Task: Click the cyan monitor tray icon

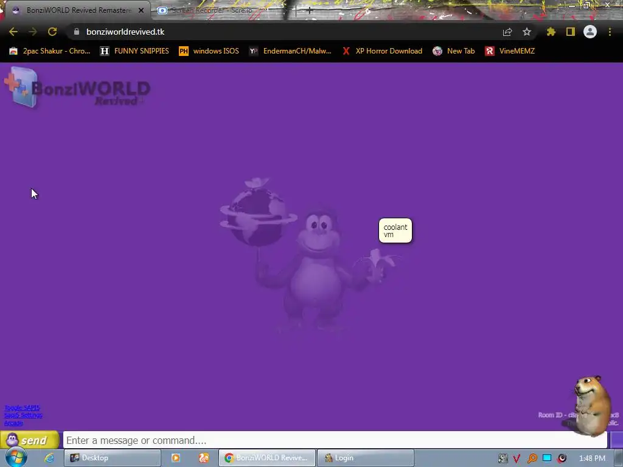Action: pyautogui.click(x=547, y=458)
